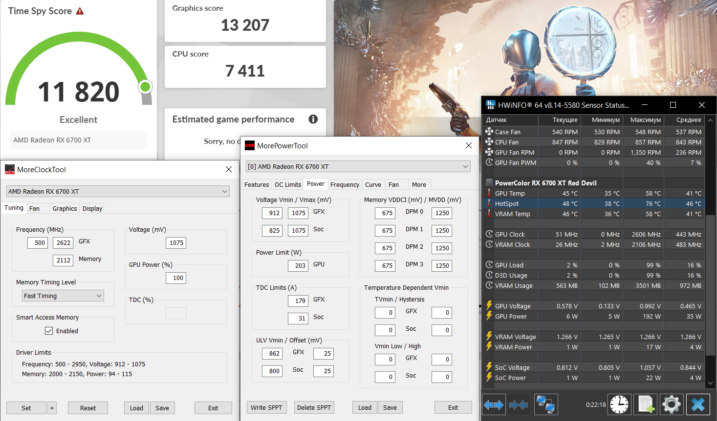Start logging with the sheet-plus icon

pos(646,404)
